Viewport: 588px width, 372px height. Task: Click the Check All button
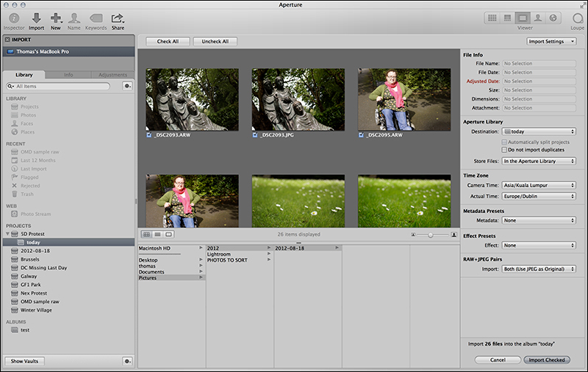[168, 42]
